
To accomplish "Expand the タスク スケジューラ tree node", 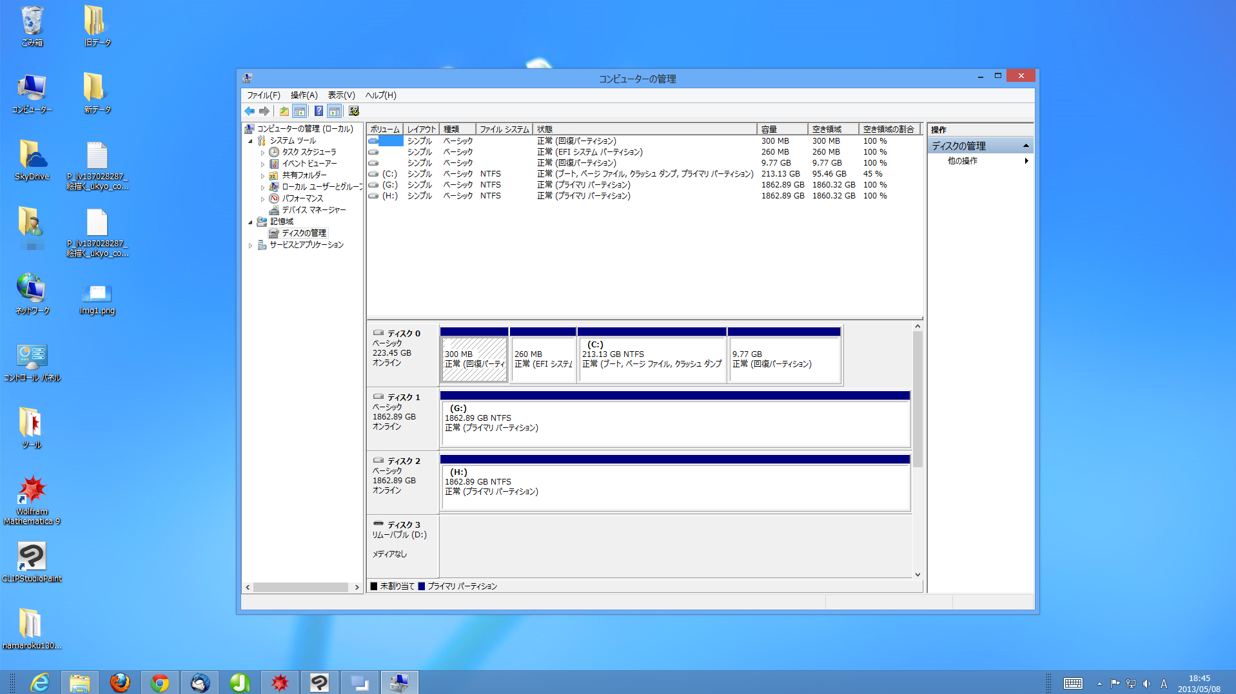I will pyautogui.click(x=262, y=153).
